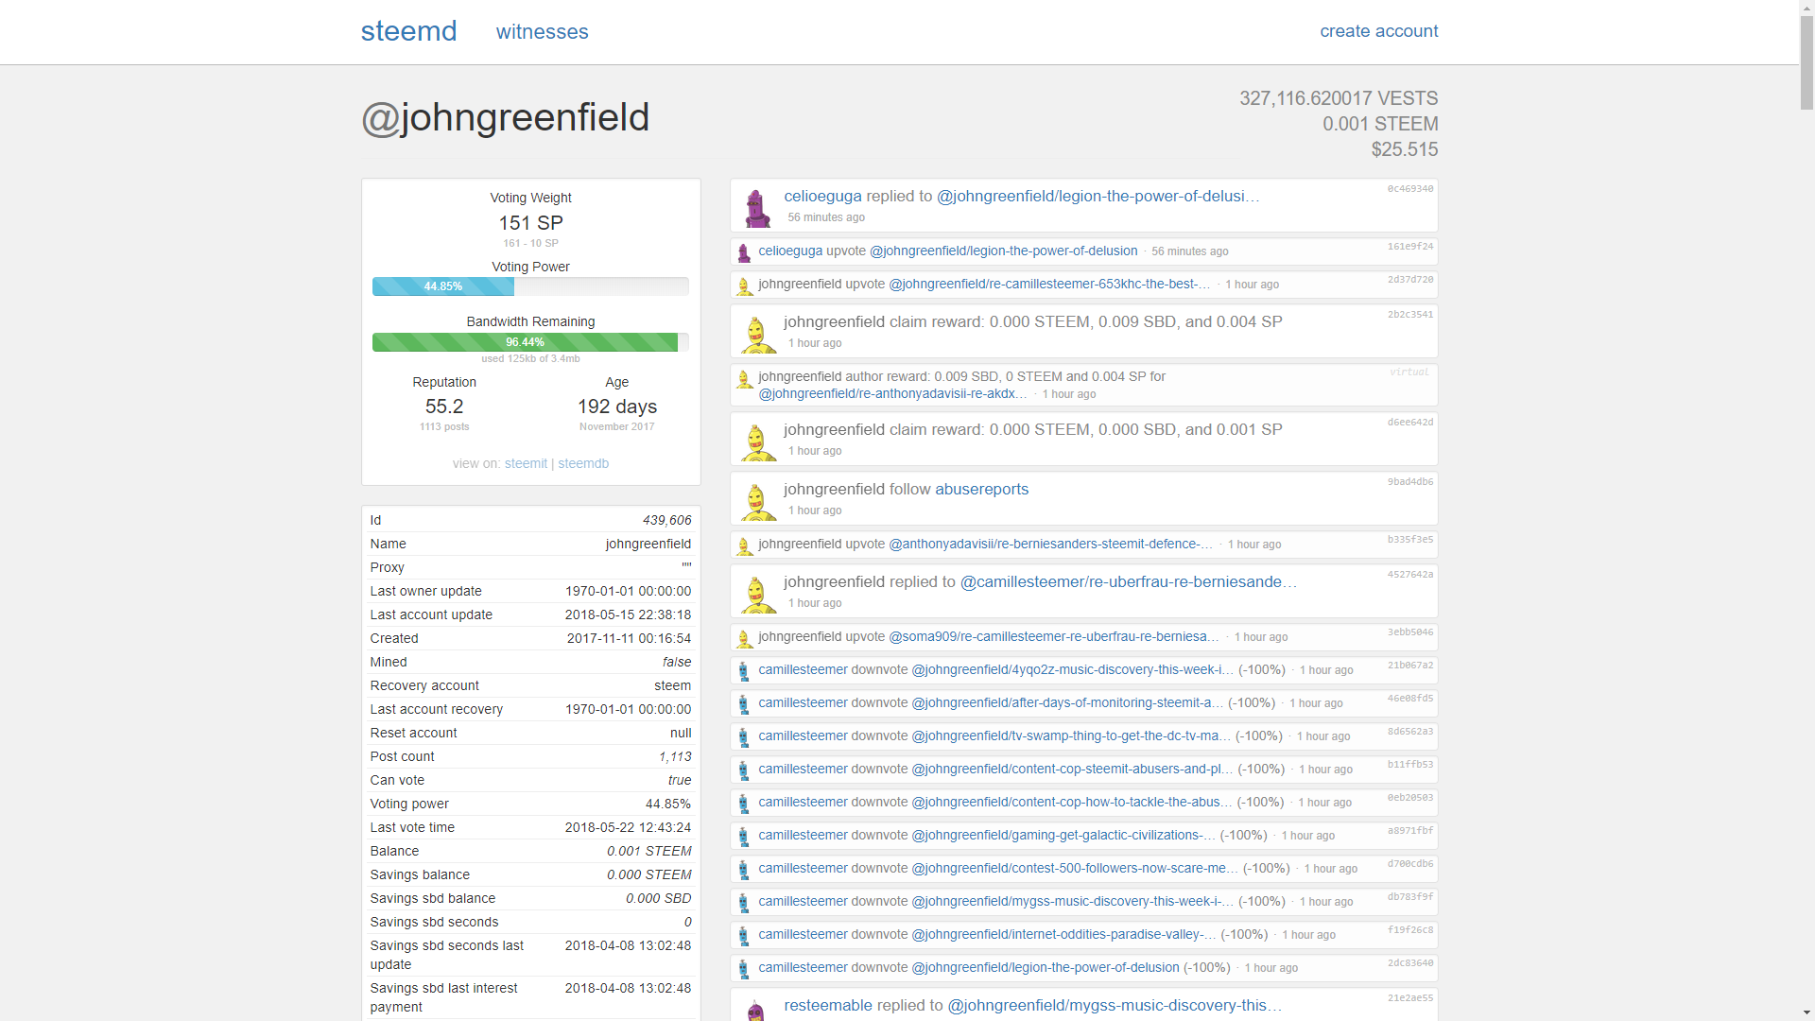Viewport: 1815px width, 1021px height.
Task: Open the abusereports account link
Action: click(981, 489)
